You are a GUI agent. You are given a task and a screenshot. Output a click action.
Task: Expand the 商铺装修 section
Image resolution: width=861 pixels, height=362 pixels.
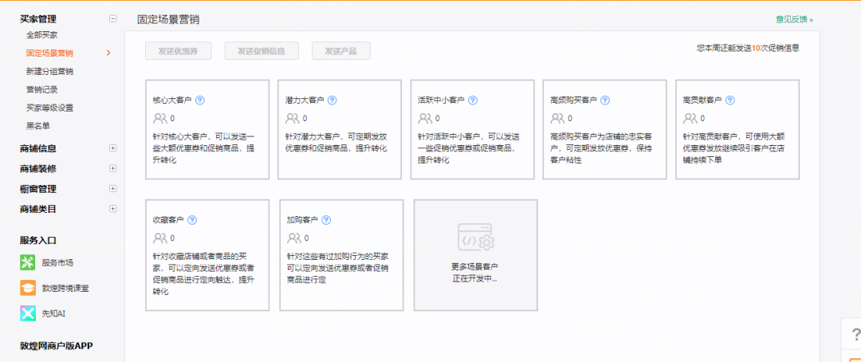coord(113,168)
